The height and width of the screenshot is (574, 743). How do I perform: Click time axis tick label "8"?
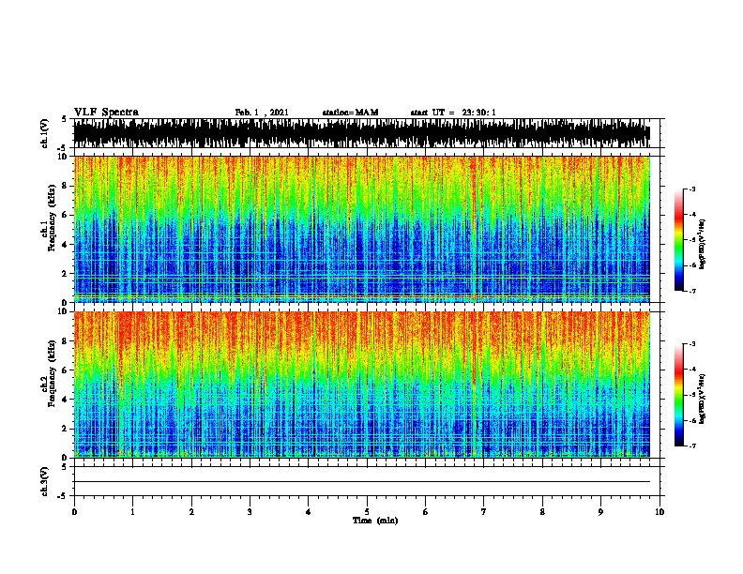(542, 512)
